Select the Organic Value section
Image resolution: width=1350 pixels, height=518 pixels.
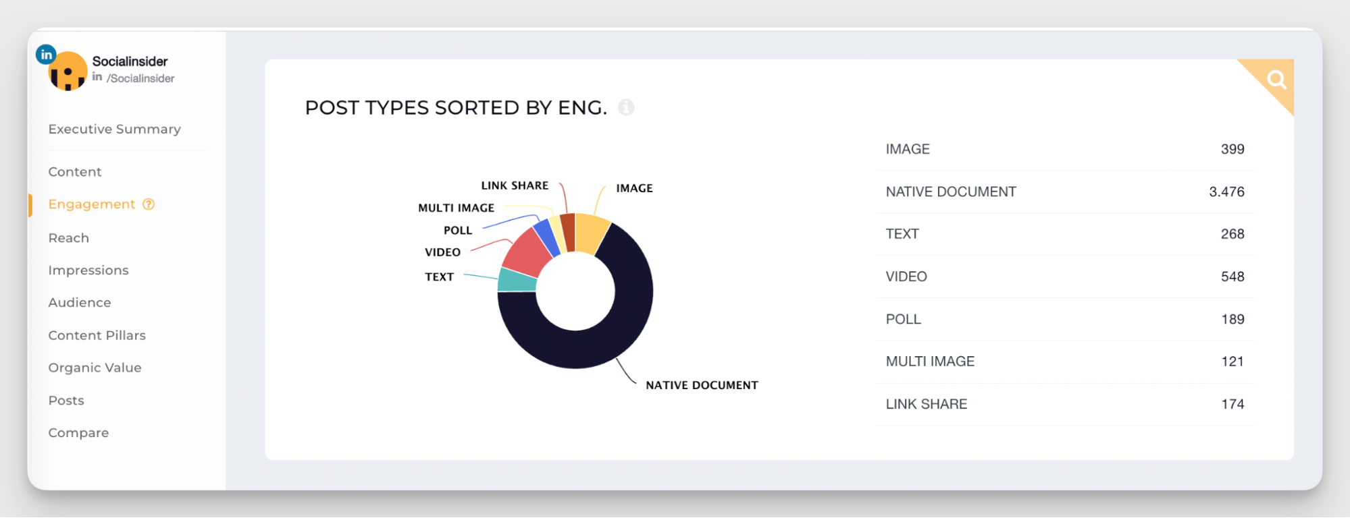click(95, 367)
